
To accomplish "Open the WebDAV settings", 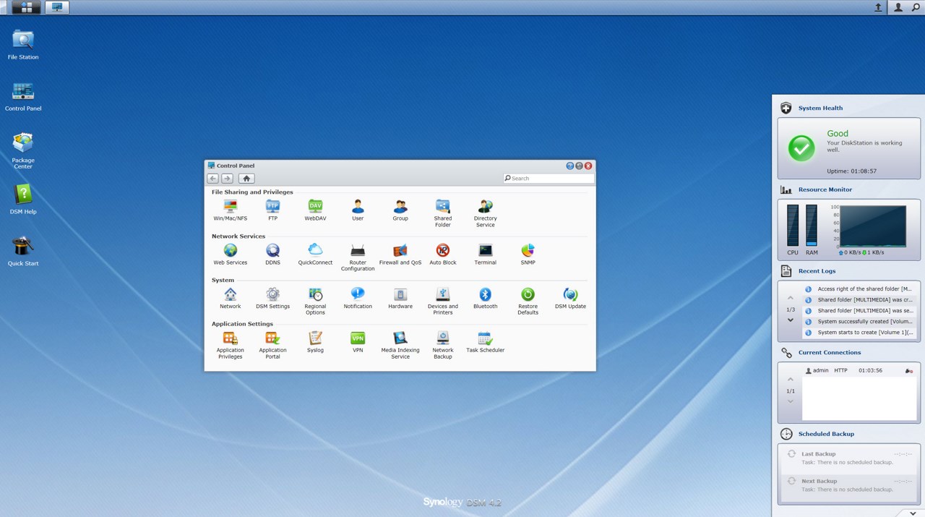I will (315, 210).
